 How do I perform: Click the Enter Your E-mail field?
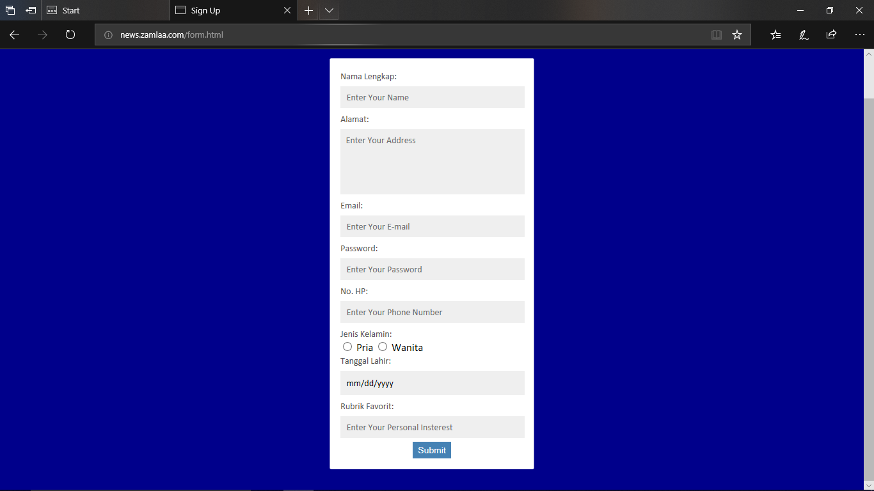click(432, 226)
